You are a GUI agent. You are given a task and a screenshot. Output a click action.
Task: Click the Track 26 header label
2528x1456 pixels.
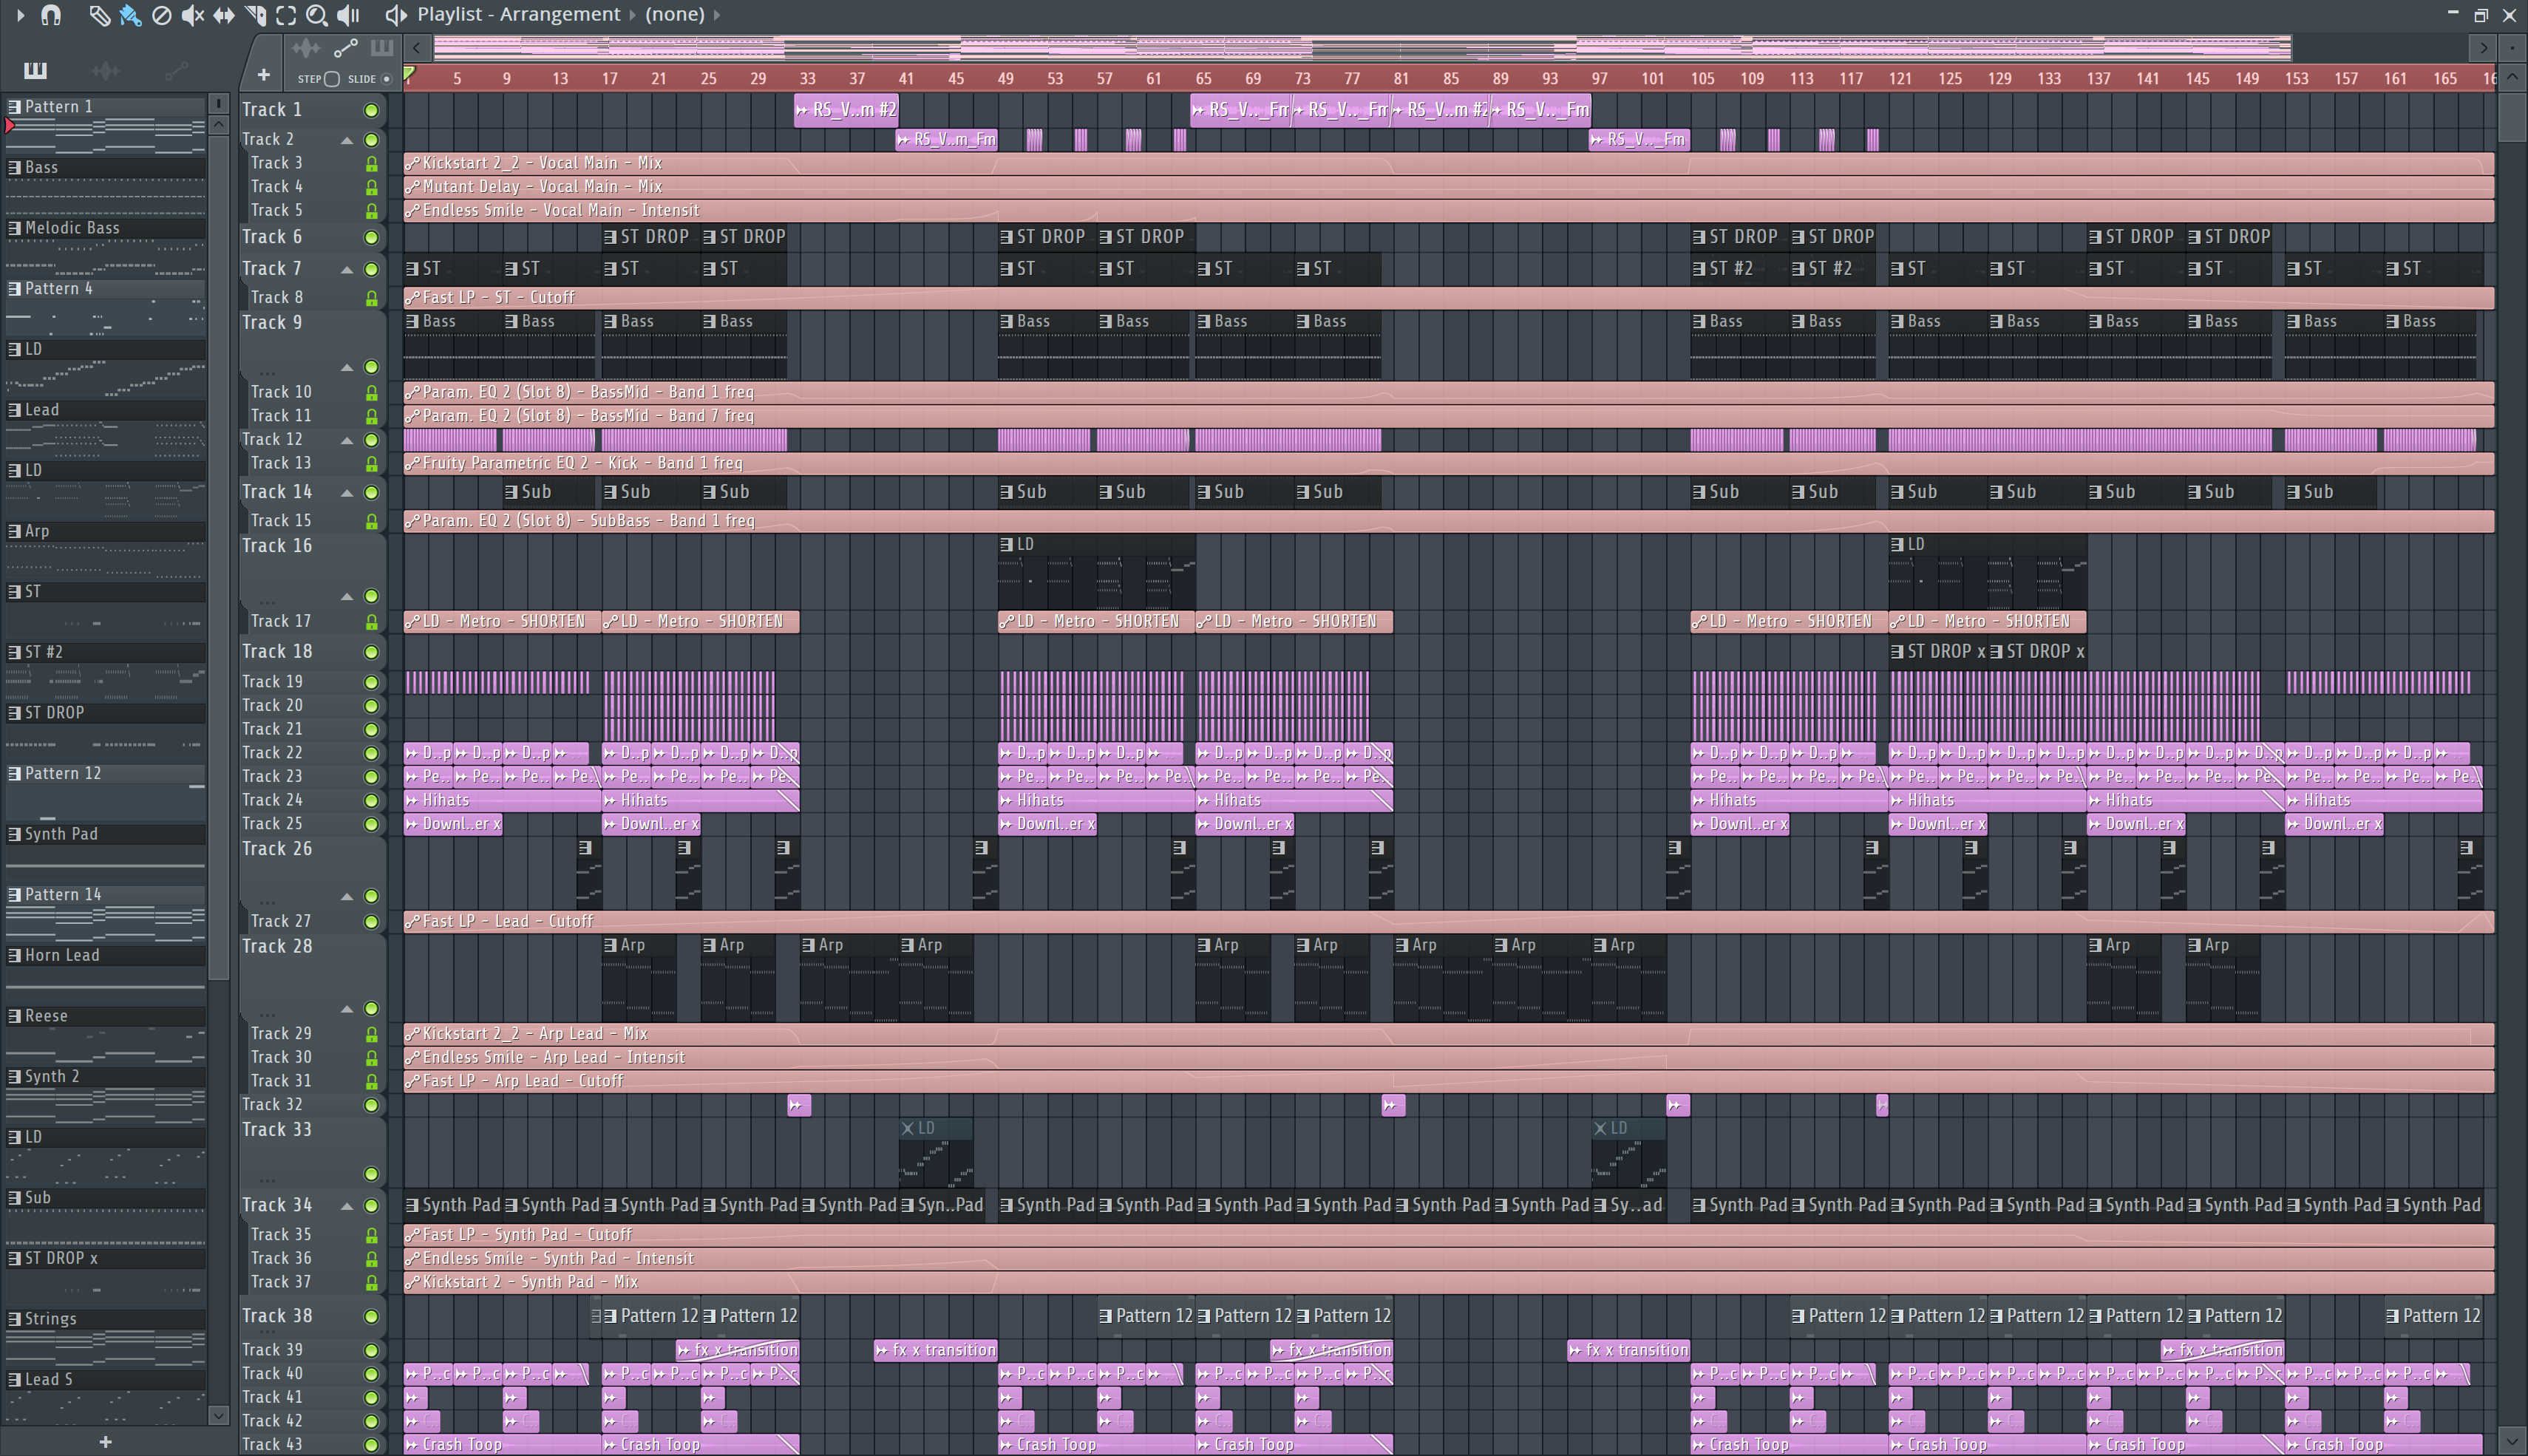pos(277,849)
